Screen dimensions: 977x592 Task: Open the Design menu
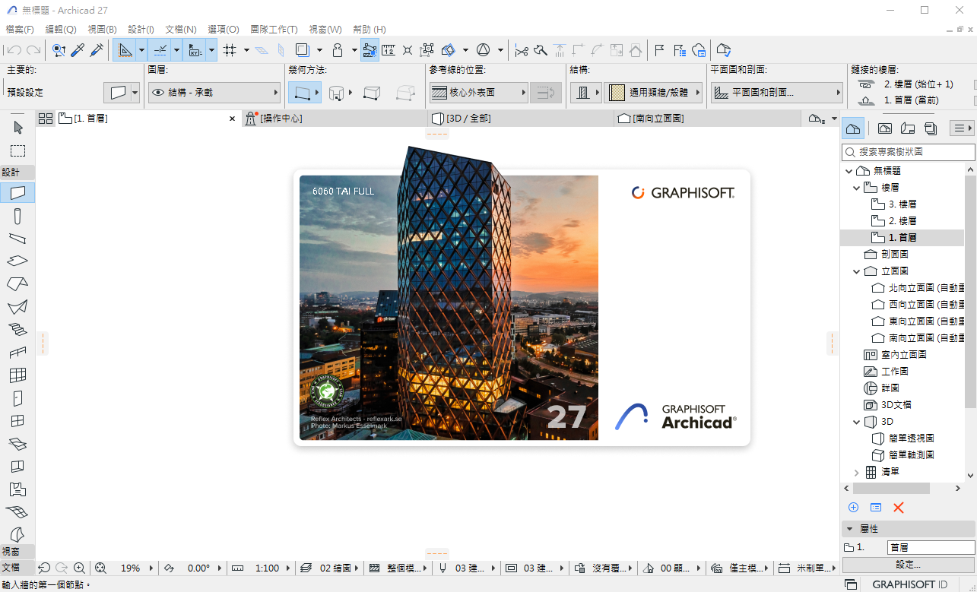141,29
